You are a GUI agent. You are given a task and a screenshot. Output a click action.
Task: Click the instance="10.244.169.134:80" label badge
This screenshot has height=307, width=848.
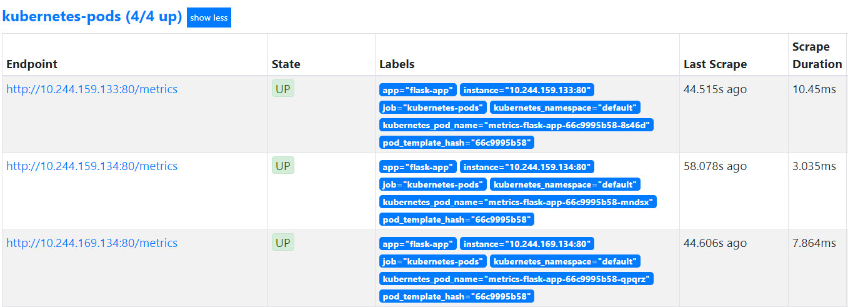point(527,244)
